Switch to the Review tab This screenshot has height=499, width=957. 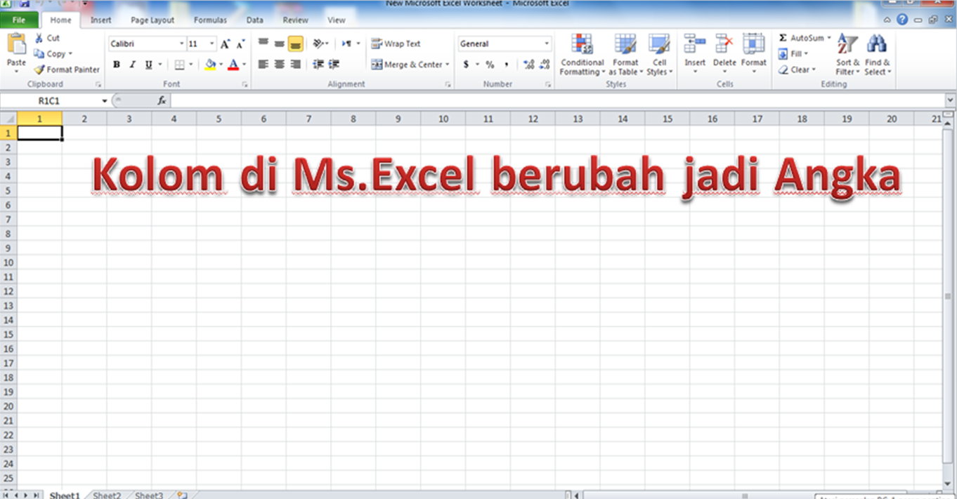(x=295, y=20)
